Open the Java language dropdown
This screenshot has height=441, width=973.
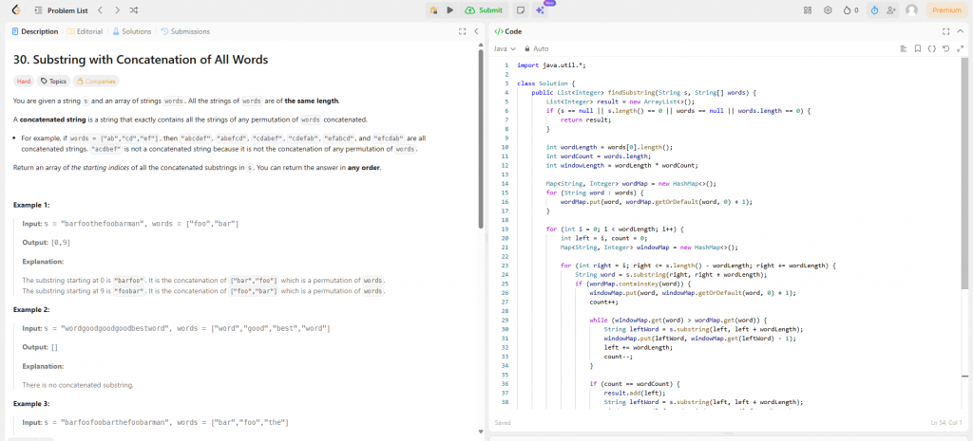pyautogui.click(x=505, y=48)
